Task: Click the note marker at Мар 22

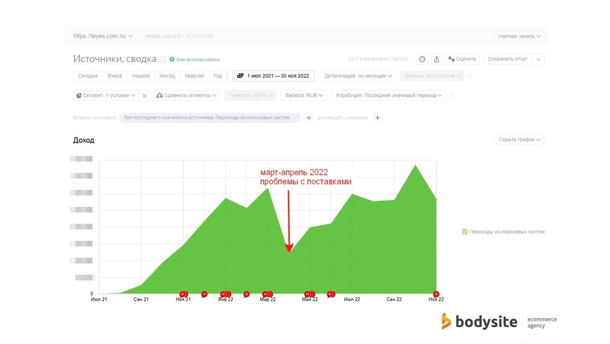Action: pyautogui.click(x=267, y=294)
